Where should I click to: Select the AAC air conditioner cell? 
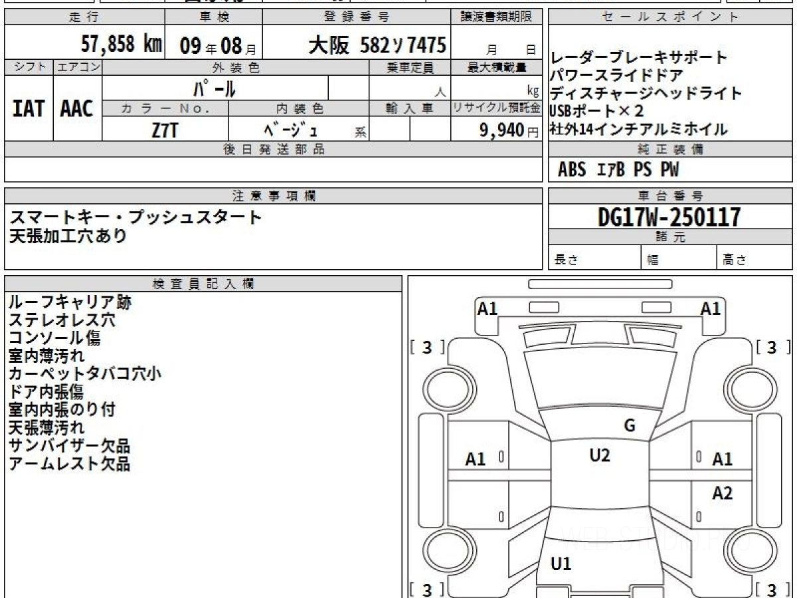pos(77,110)
